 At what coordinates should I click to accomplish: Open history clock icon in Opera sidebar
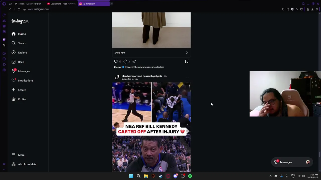click(x=4, y=59)
